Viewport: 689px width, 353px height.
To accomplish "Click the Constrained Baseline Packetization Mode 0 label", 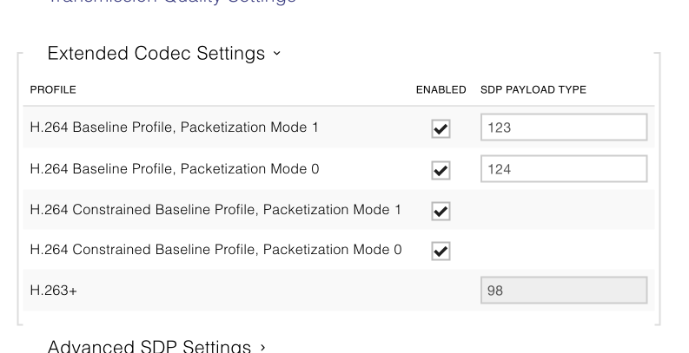I will [x=215, y=250].
